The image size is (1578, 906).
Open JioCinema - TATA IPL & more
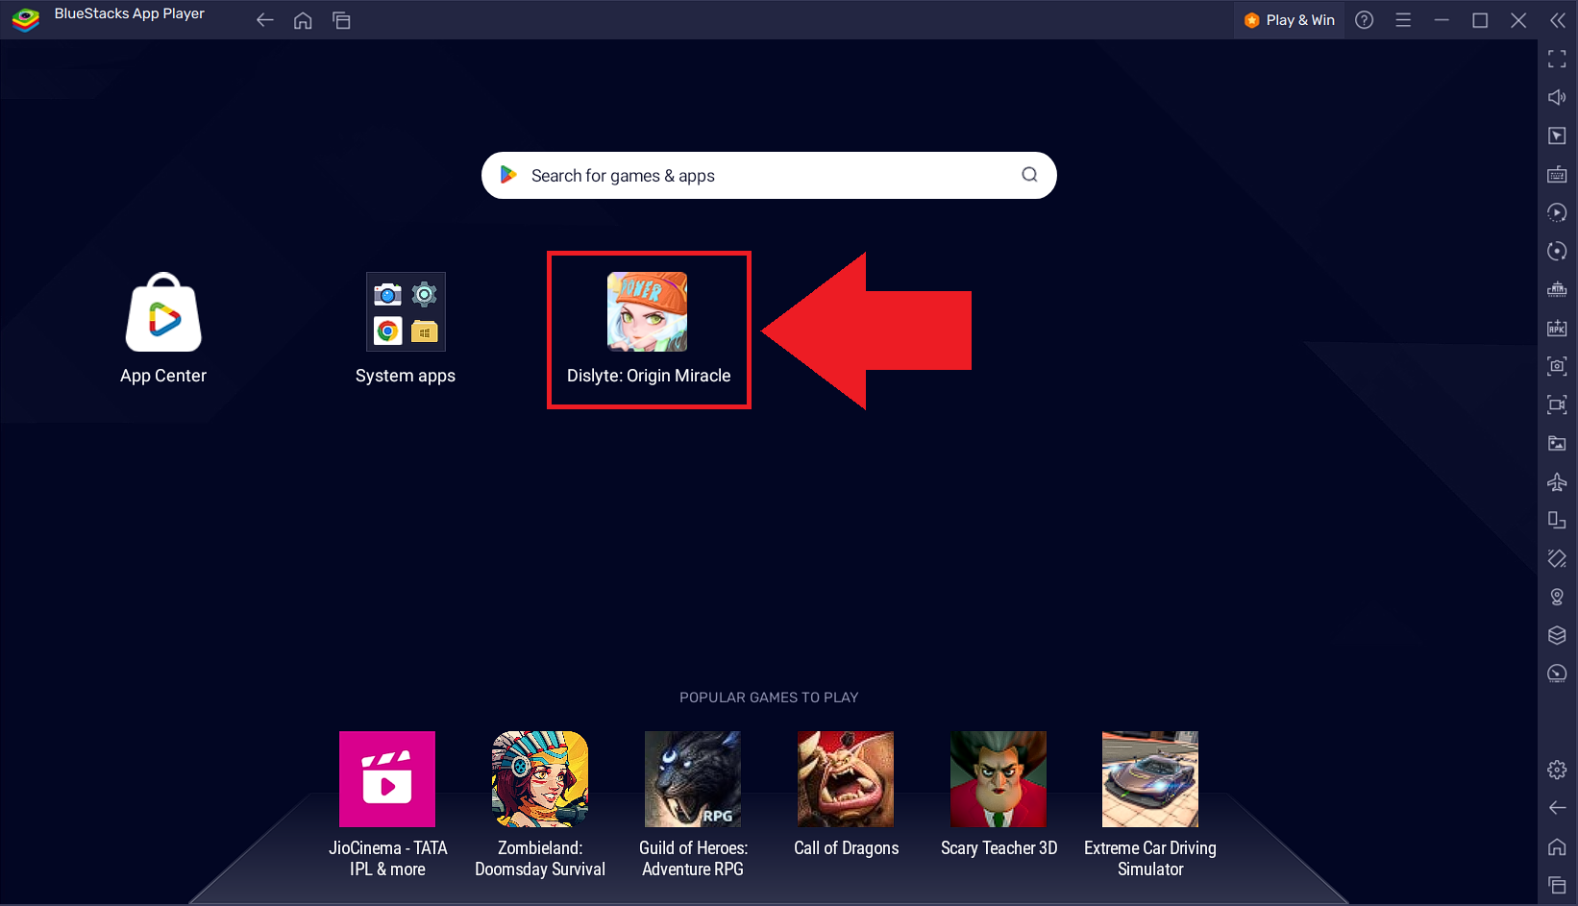click(387, 779)
